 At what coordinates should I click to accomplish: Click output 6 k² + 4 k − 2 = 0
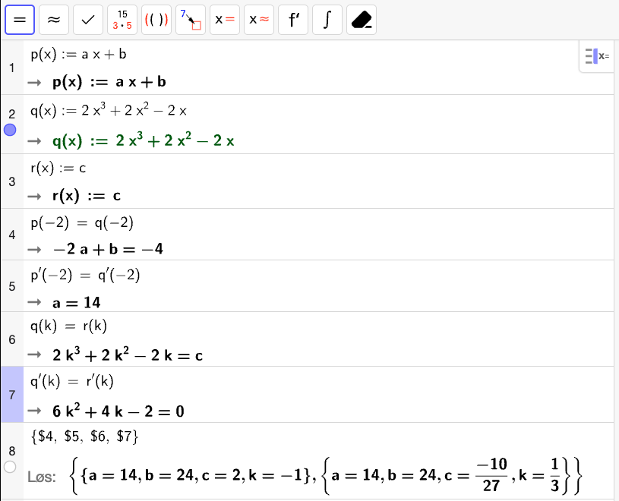click(x=118, y=411)
